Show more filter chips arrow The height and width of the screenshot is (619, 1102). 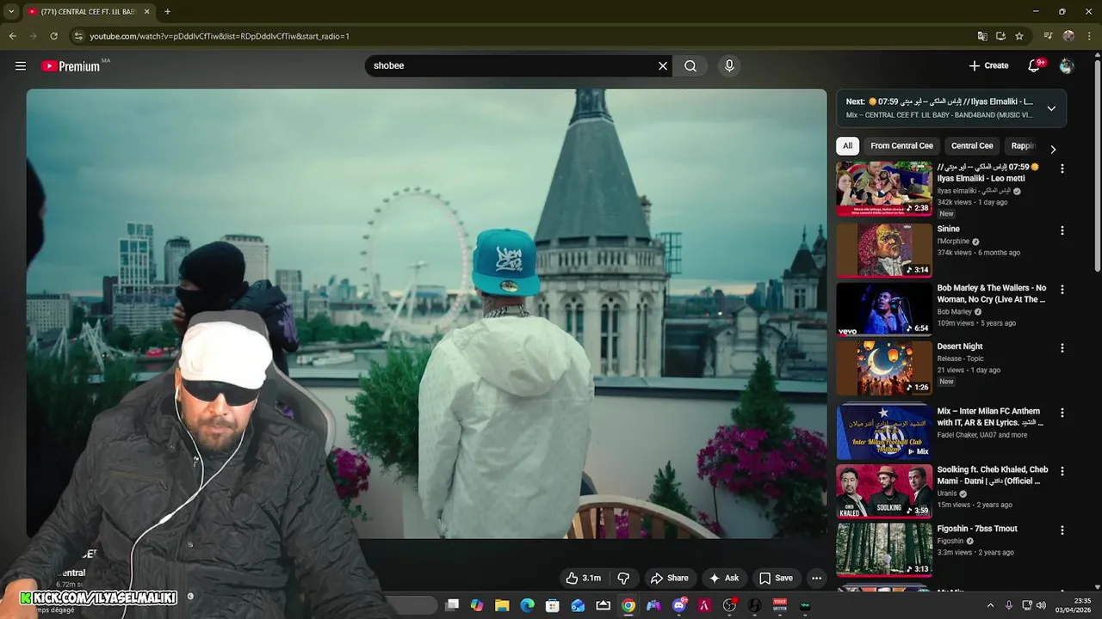pos(1052,149)
